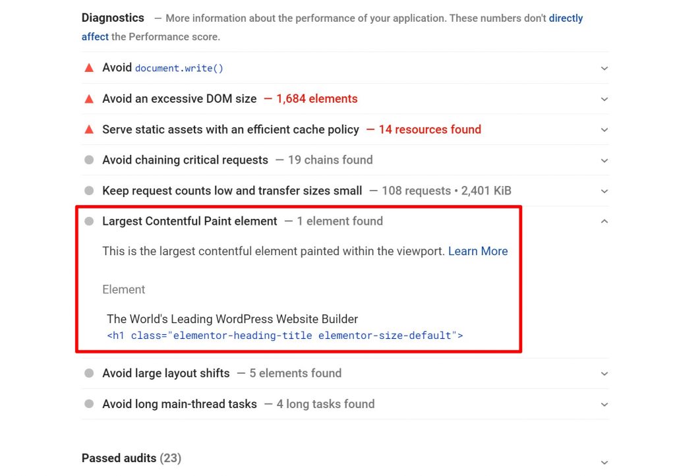Click gray circle next to Avoid large layout shifts
The image size is (675, 476).
click(89, 374)
